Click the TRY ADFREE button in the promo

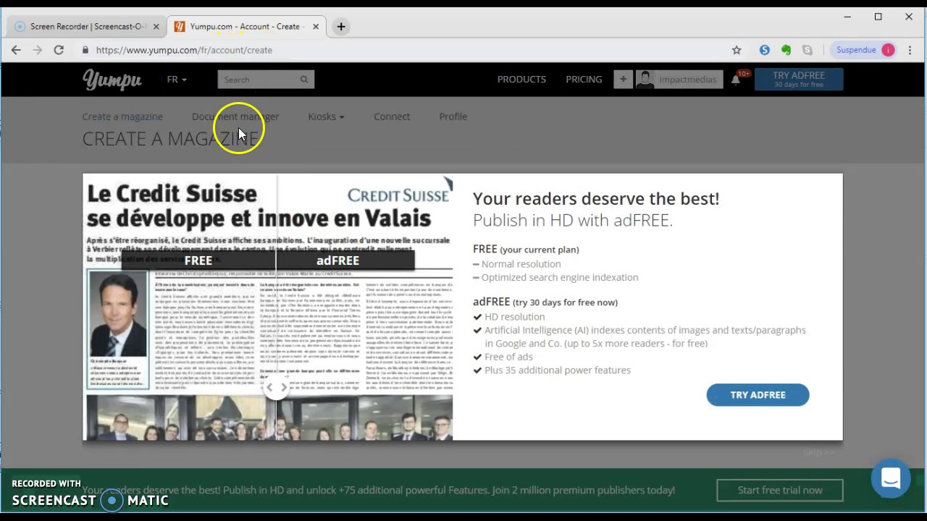(758, 394)
